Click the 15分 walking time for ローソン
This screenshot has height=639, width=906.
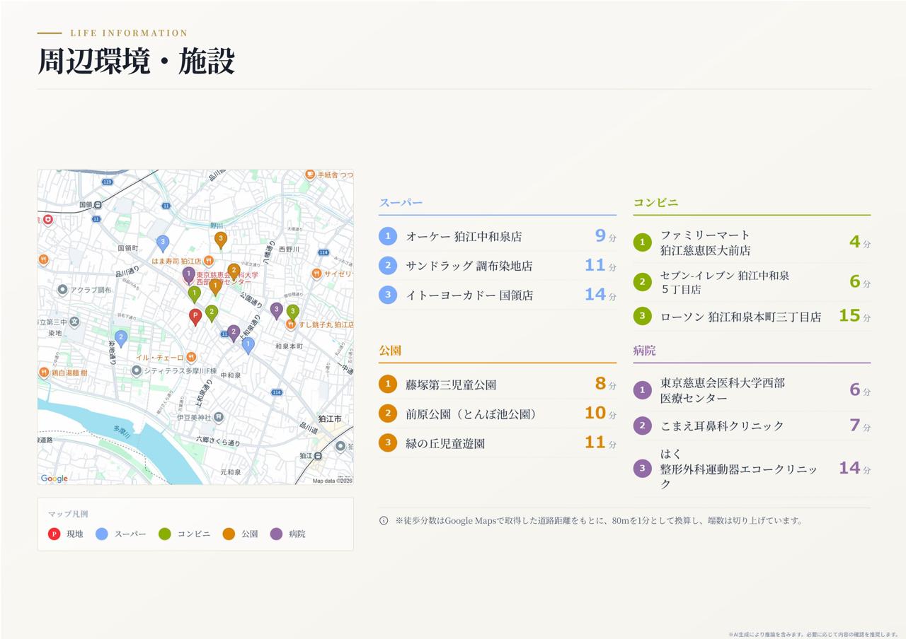pyautogui.click(x=854, y=316)
